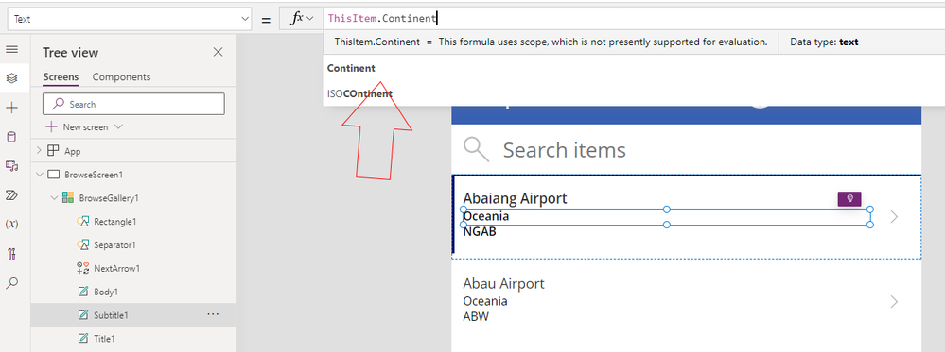945x352 pixels.
Task: Click the Insert plus icon
Action: pos(11,108)
